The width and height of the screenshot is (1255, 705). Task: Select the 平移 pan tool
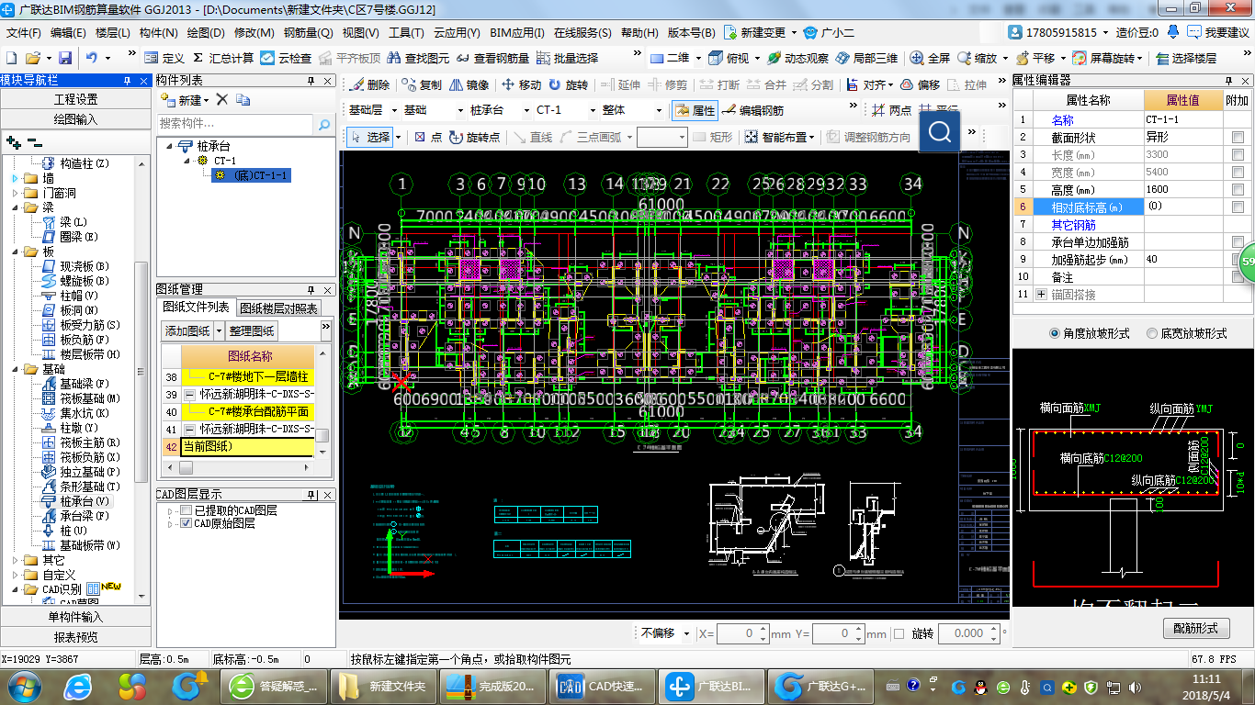pos(1035,58)
